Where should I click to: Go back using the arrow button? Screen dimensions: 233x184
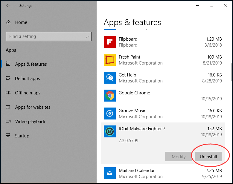8,5
